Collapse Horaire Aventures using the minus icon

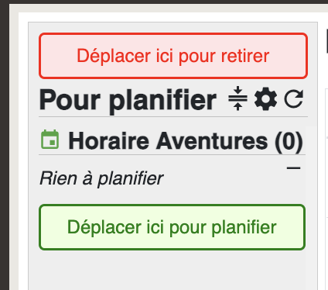[293, 168]
